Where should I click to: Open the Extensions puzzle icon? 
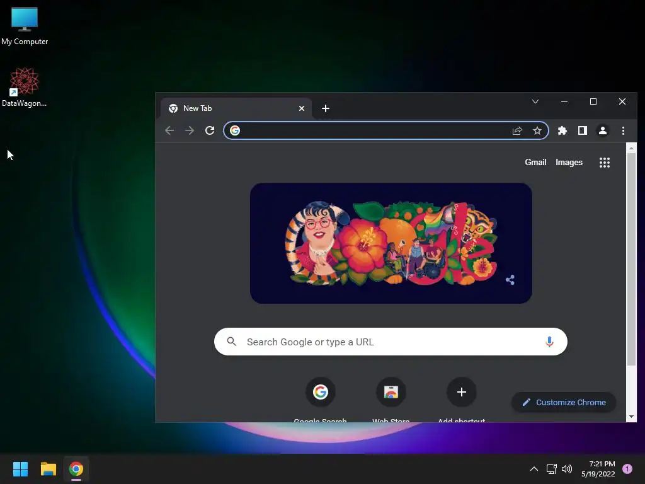[562, 131]
